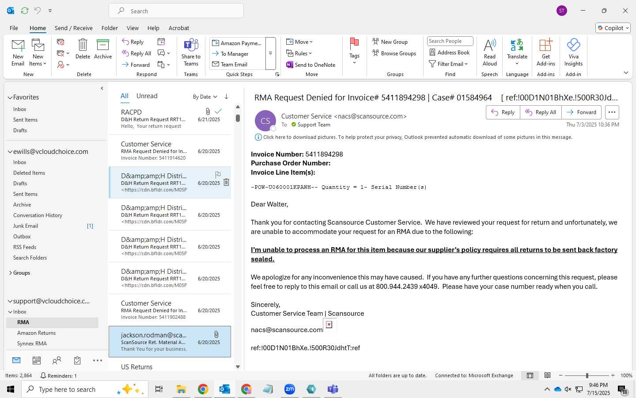Viewport: 636px width, 398px height.
Task: Collapse the folder pane arrow
Action: pyautogui.click(x=102, y=88)
